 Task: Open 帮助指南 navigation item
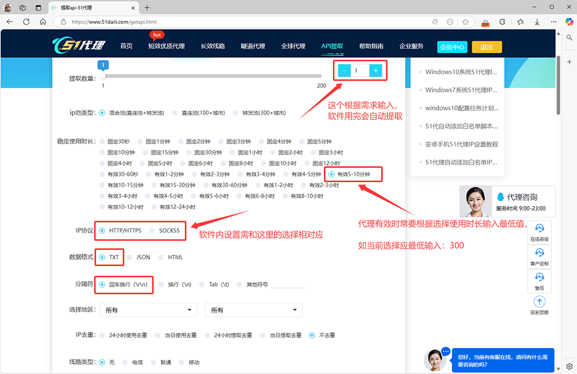coord(371,46)
